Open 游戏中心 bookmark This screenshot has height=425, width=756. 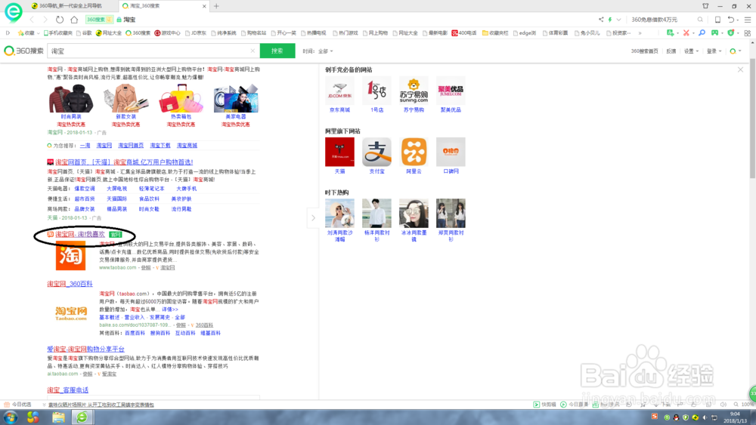coord(167,32)
